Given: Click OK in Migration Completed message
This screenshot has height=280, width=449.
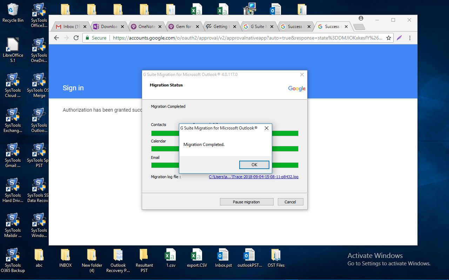Looking at the screenshot, I should tap(254, 165).
